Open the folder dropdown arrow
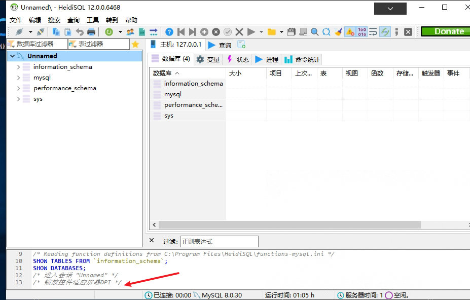470x300 pixels. tap(281, 32)
